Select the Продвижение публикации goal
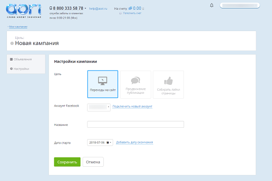Image resolution: width=272 pixels, height=181 pixels. 136,84
